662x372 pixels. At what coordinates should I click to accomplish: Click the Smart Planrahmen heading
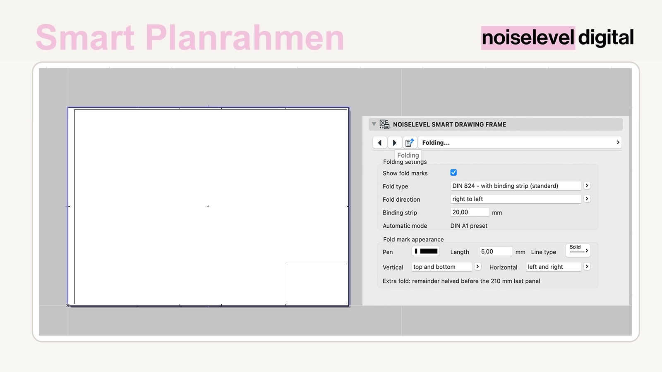(x=190, y=37)
